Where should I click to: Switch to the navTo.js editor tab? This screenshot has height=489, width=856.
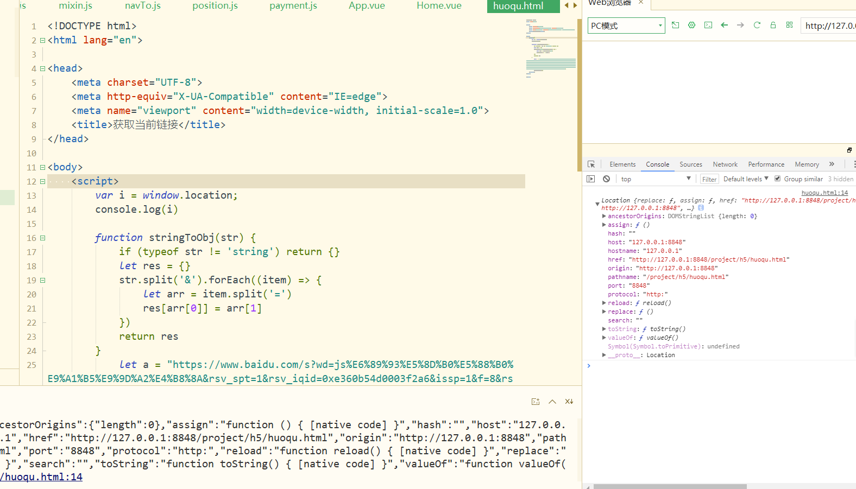(x=143, y=6)
